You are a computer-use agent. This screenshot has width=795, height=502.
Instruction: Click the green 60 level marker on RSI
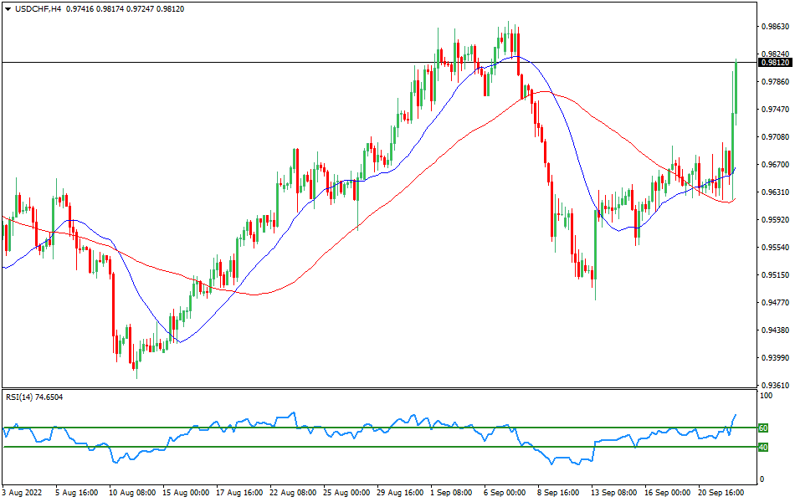[762, 428]
